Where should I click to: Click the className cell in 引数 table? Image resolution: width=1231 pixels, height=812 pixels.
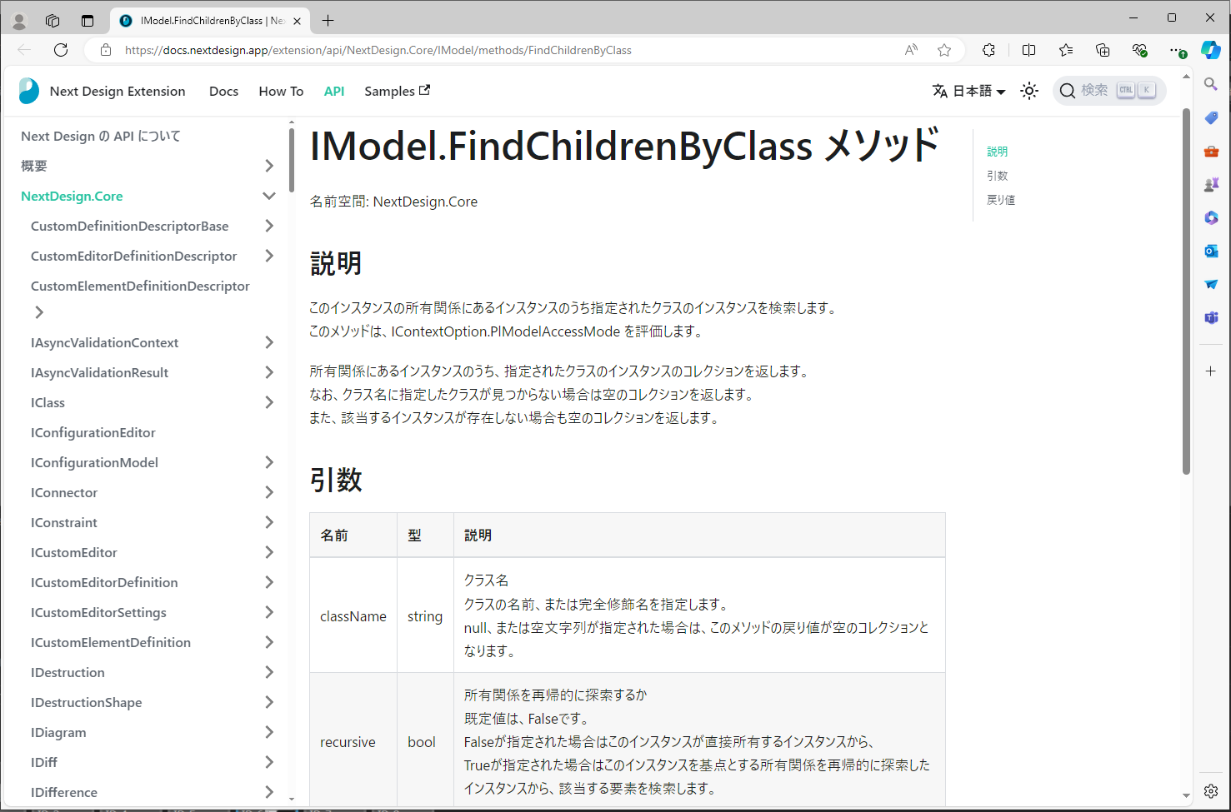[353, 616]
